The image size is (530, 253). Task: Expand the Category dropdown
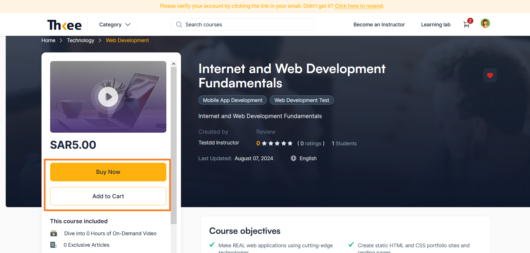[115, 25]
